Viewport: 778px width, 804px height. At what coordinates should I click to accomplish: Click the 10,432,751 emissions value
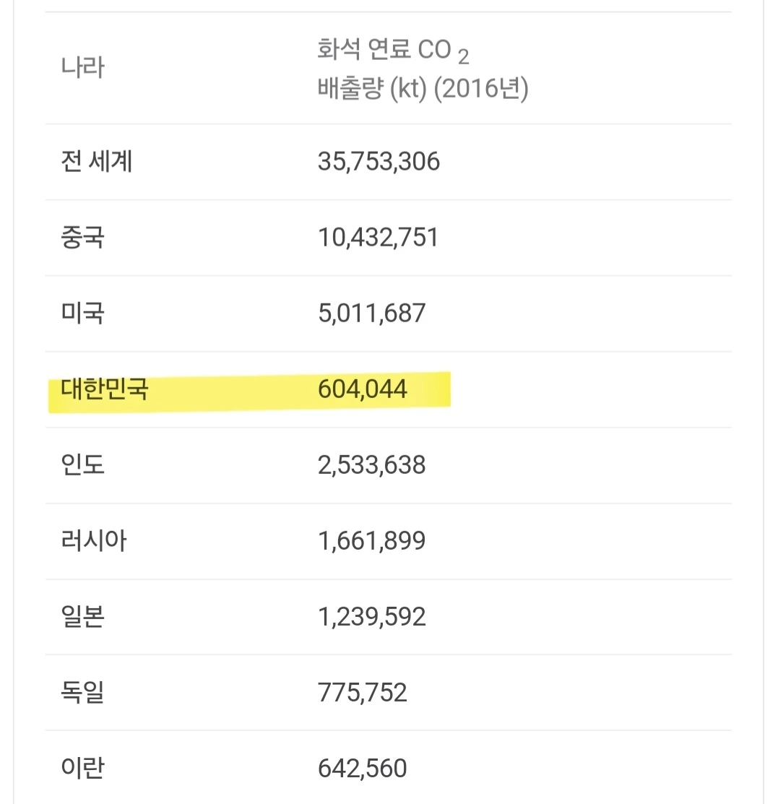[378, 238]
